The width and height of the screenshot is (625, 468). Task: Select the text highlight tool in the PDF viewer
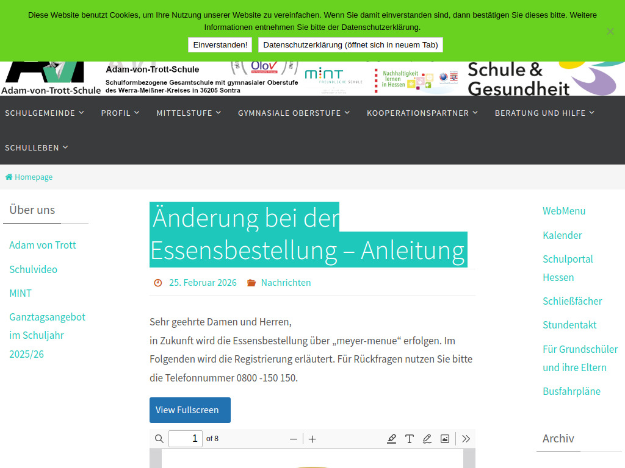[x=391, y=438]
